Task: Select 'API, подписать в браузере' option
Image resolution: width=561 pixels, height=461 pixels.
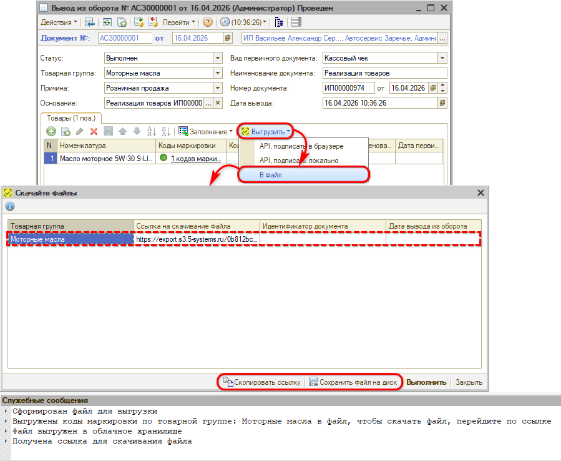Action: pos(301,146)
